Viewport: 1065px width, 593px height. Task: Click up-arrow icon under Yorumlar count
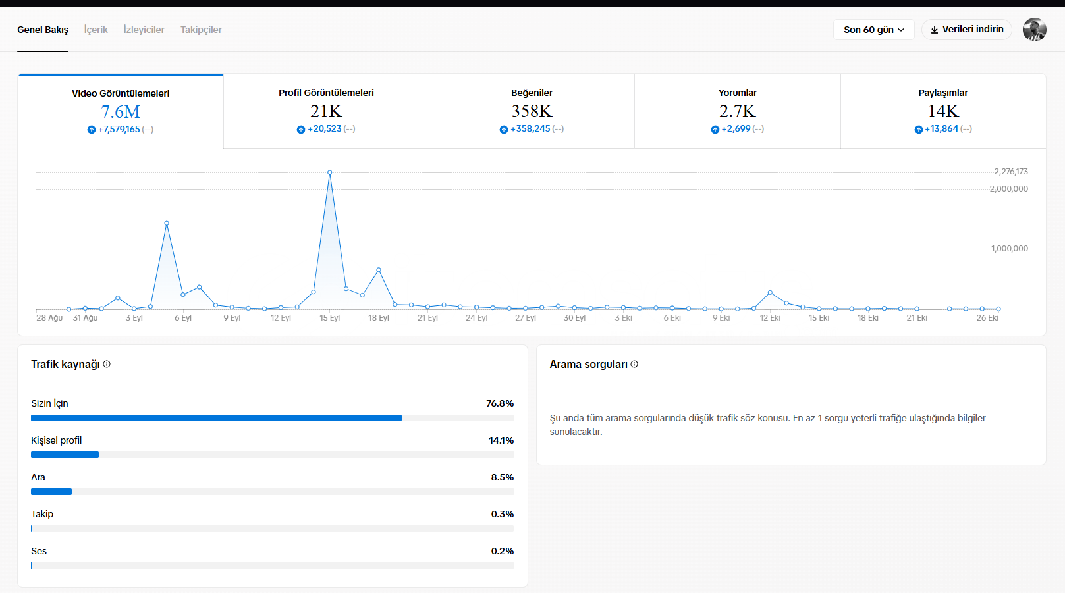tap(715, 130)
